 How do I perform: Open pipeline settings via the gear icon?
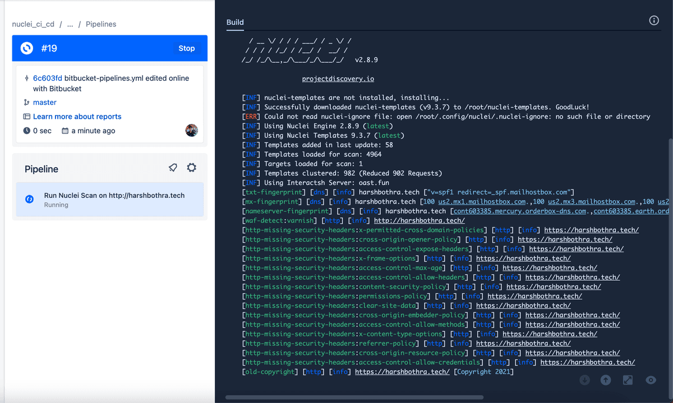[191, 167]
